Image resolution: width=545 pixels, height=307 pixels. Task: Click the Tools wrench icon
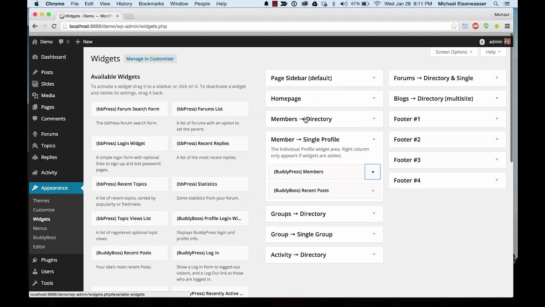tap(35, 283)
